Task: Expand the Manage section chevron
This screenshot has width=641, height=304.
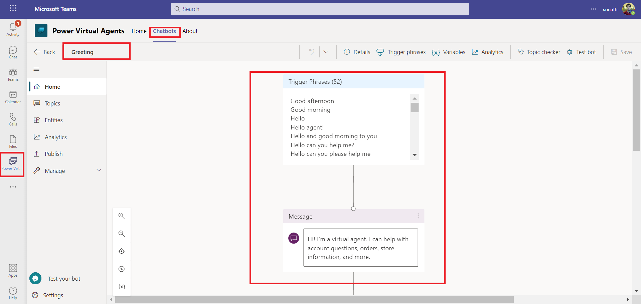Action: (x=99, y=171)
